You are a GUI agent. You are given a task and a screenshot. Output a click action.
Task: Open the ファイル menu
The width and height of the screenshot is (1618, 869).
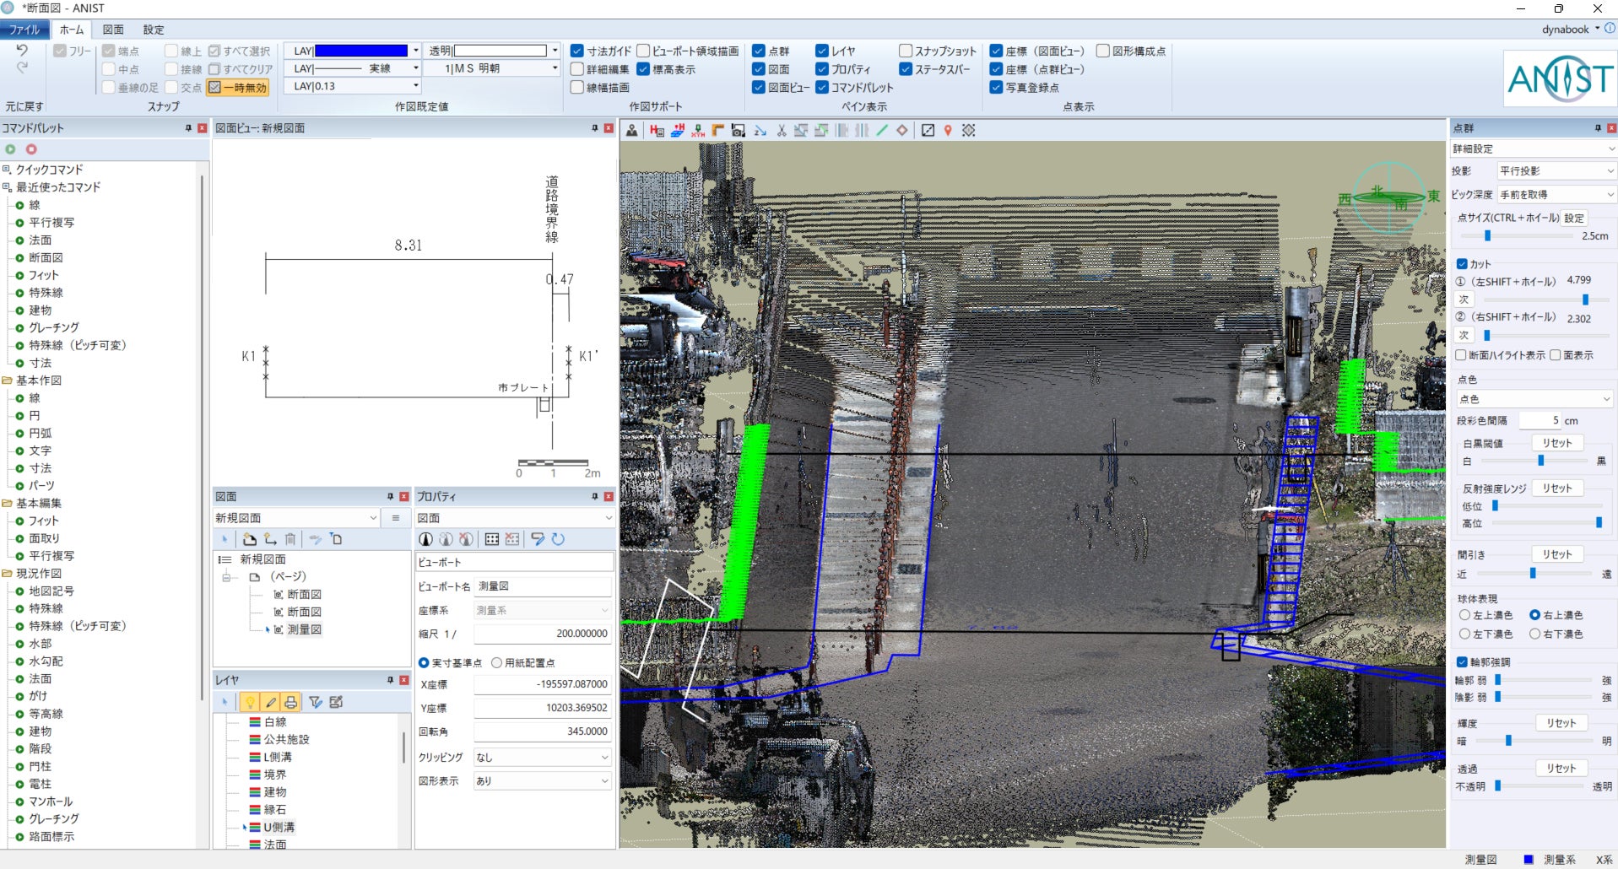[24, 30]
